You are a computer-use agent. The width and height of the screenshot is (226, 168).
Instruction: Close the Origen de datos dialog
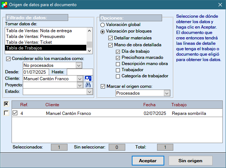[220, 5]
